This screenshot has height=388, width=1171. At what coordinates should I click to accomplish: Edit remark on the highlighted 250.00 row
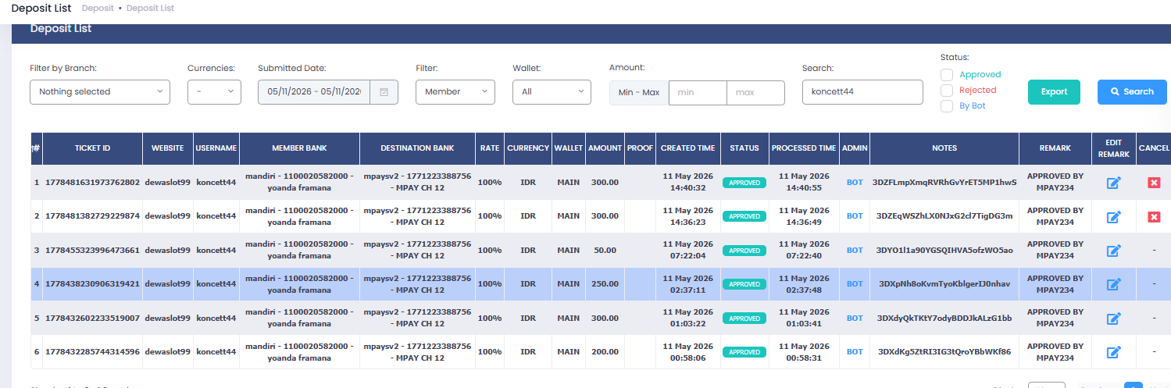pos(1114,284)
